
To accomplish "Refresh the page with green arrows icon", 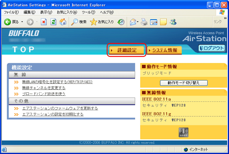I will (x=53, y=22).
